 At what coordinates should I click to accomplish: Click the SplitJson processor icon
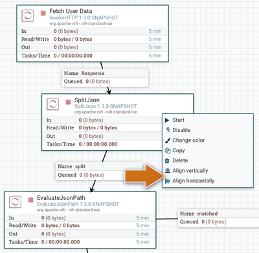[52, 104]
